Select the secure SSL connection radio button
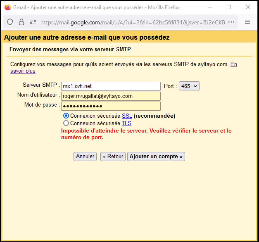259x242 pixels. (x=66, y=116)
